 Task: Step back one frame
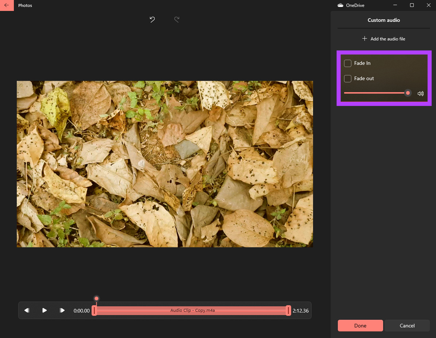27,310
